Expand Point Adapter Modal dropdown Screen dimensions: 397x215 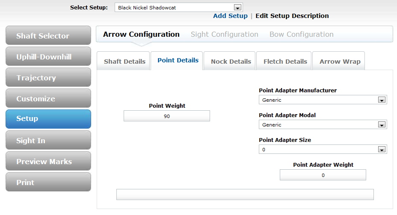point(323,125)
